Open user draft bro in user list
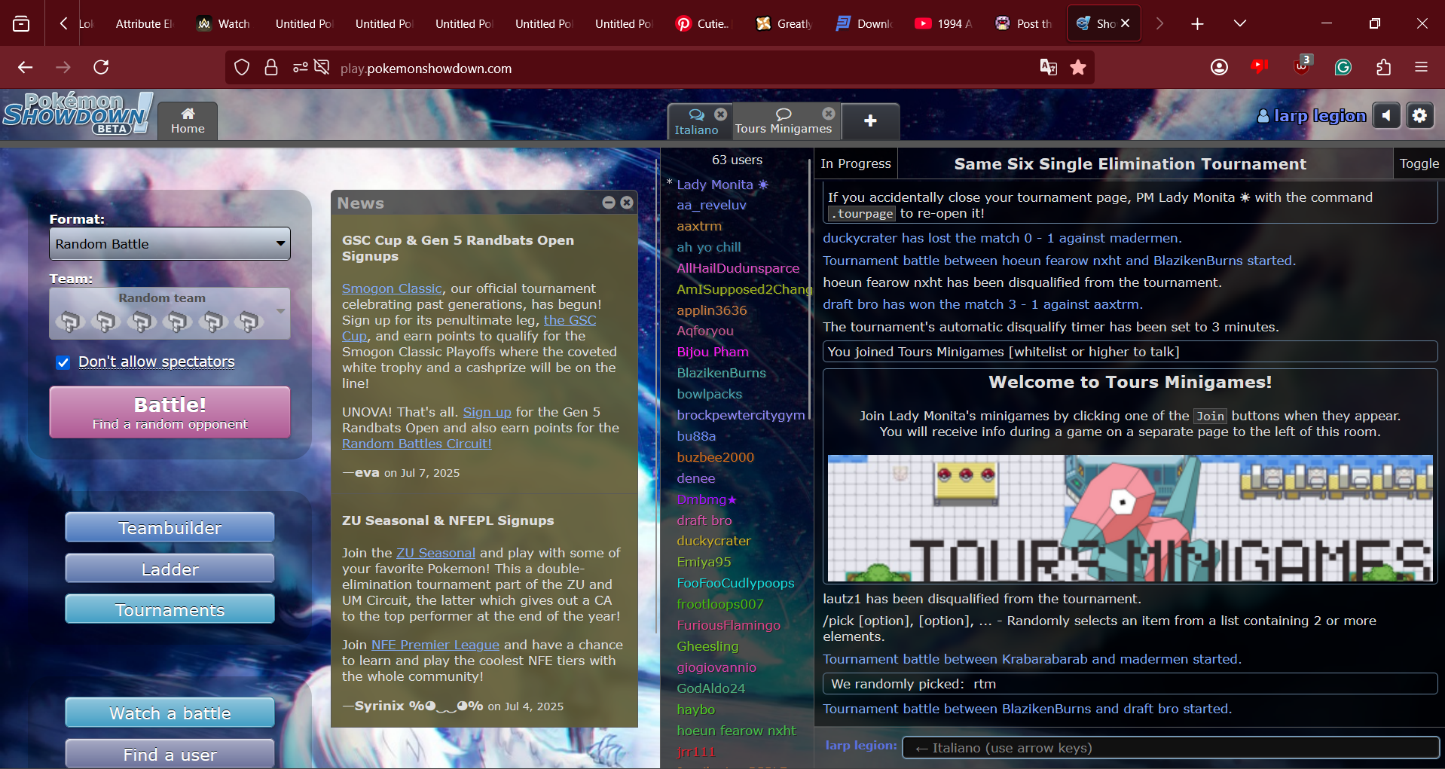 [704, 520]
